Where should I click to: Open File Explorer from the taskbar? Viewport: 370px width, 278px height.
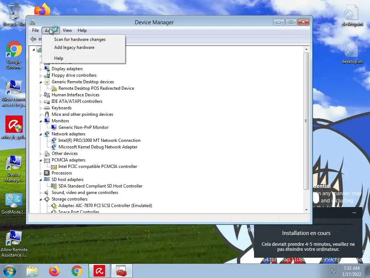[32, 271]
